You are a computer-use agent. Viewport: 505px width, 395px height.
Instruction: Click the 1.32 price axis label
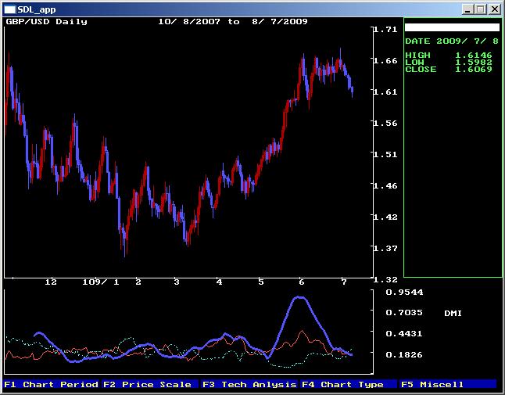[385, 280]
